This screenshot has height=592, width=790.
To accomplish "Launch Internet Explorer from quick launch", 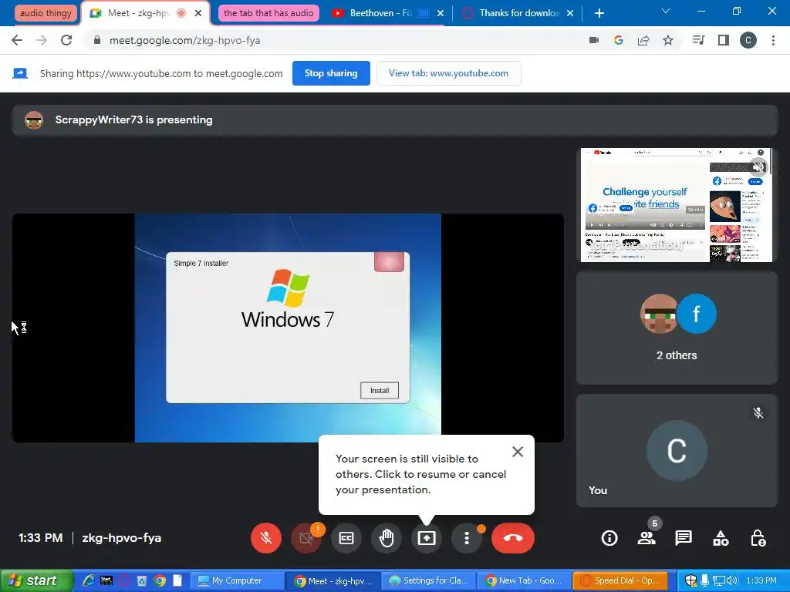I will pyautogui.click(x=89, y=581).
